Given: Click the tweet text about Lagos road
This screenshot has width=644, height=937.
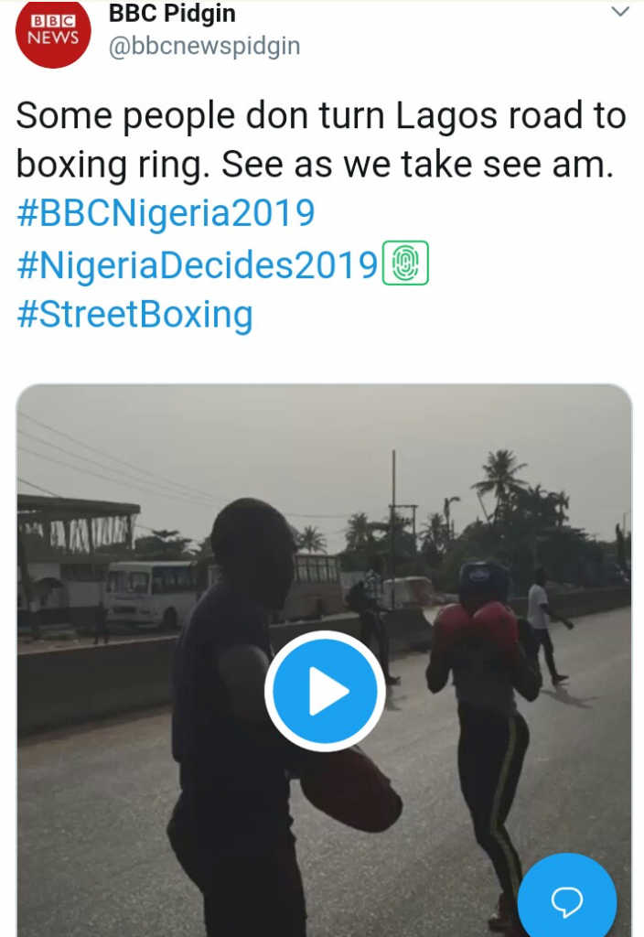Looking at the screenshot, I should point(320,140).
